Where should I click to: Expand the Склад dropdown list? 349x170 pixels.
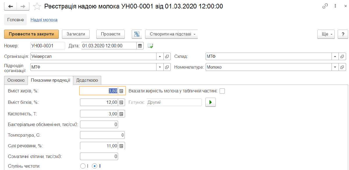(335, 56)
